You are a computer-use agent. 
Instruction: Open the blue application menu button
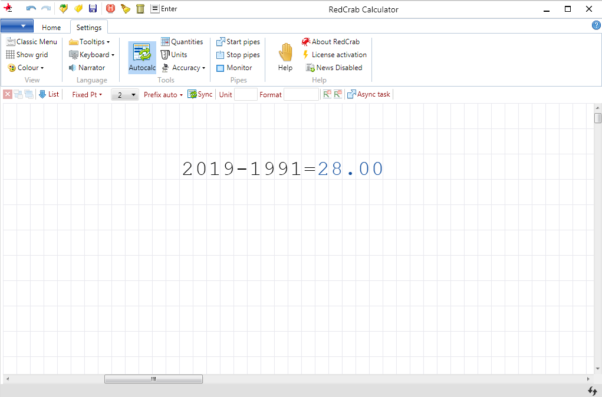coord(17,26)
